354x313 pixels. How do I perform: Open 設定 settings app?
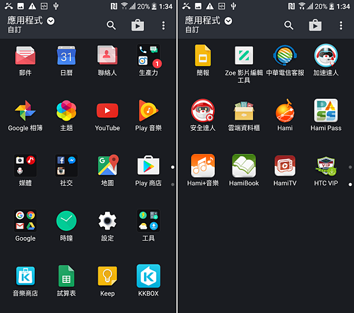107,221
